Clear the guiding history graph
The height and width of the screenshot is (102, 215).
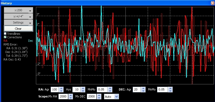pyautogui.click(x=18, y=29)
